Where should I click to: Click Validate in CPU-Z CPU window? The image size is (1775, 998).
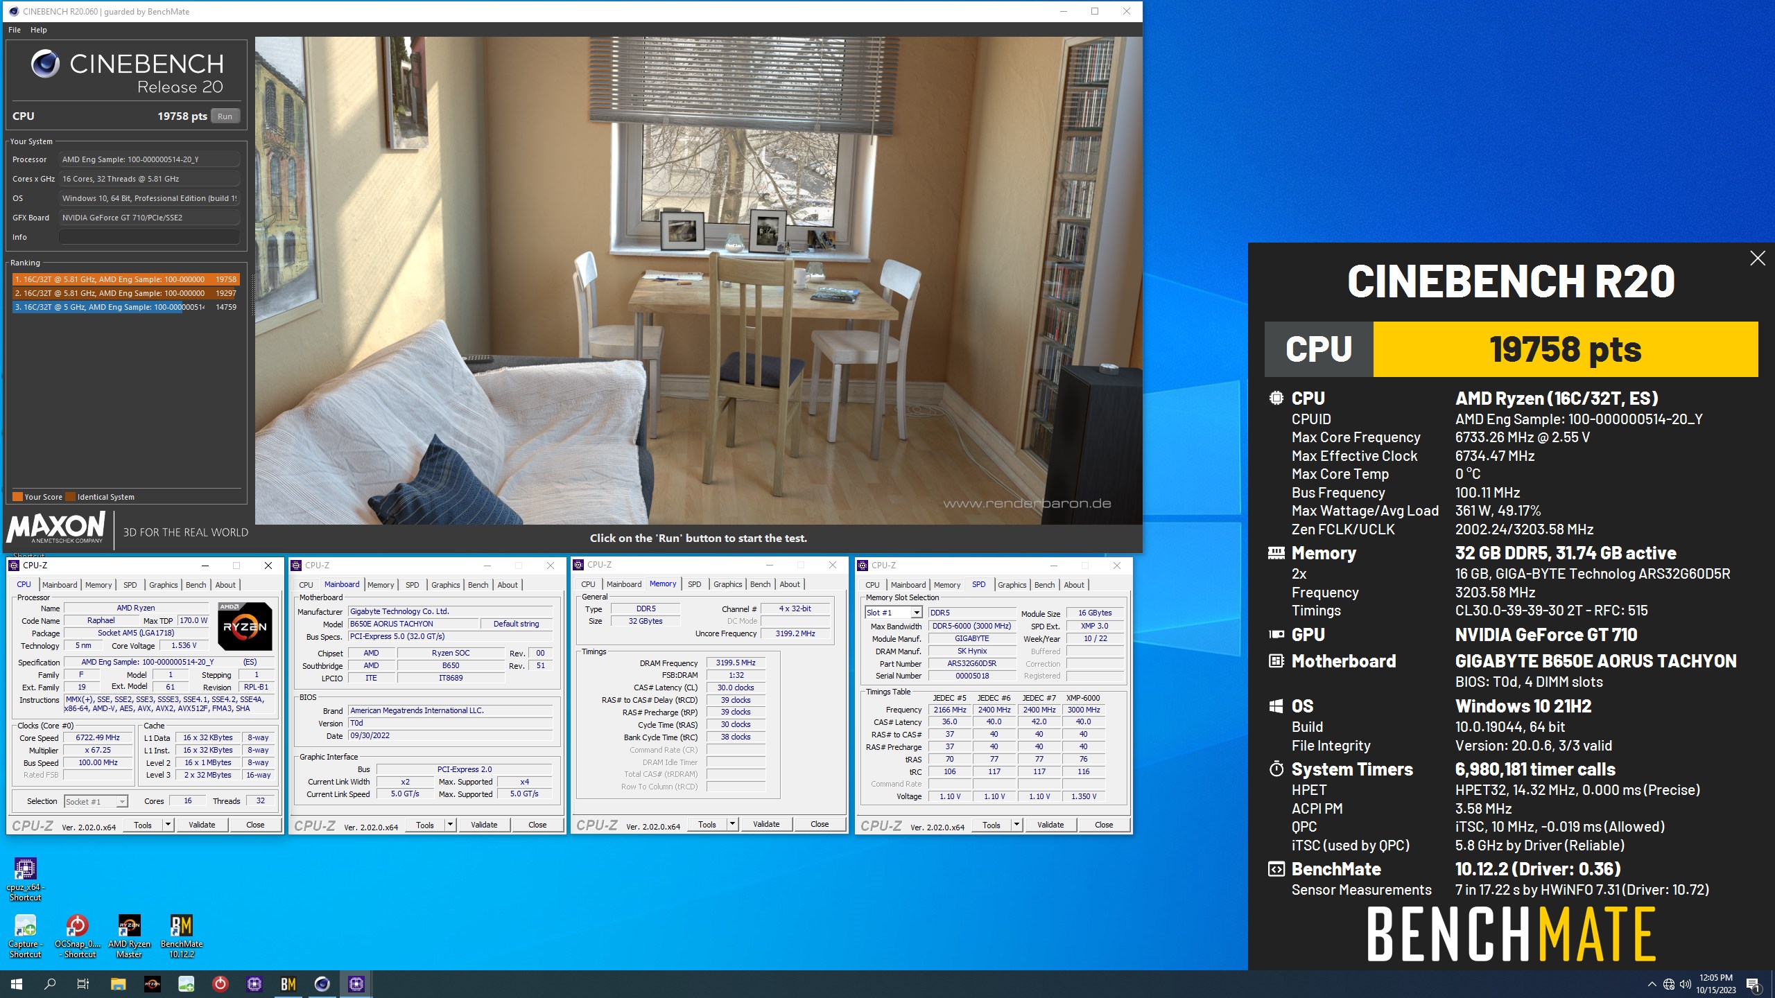(x=202, y=825)
